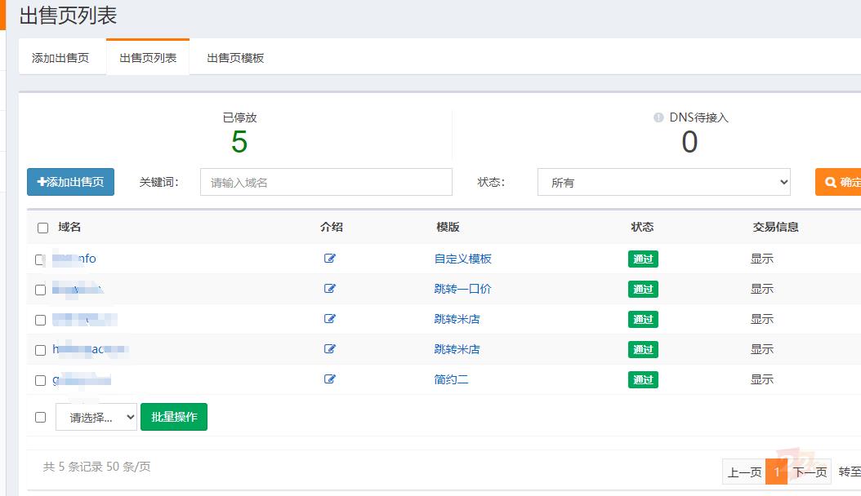The image size is (861, 496).
Task: Click edit icon in the 自定义模板 row
Action: click(x=330, y=259)
